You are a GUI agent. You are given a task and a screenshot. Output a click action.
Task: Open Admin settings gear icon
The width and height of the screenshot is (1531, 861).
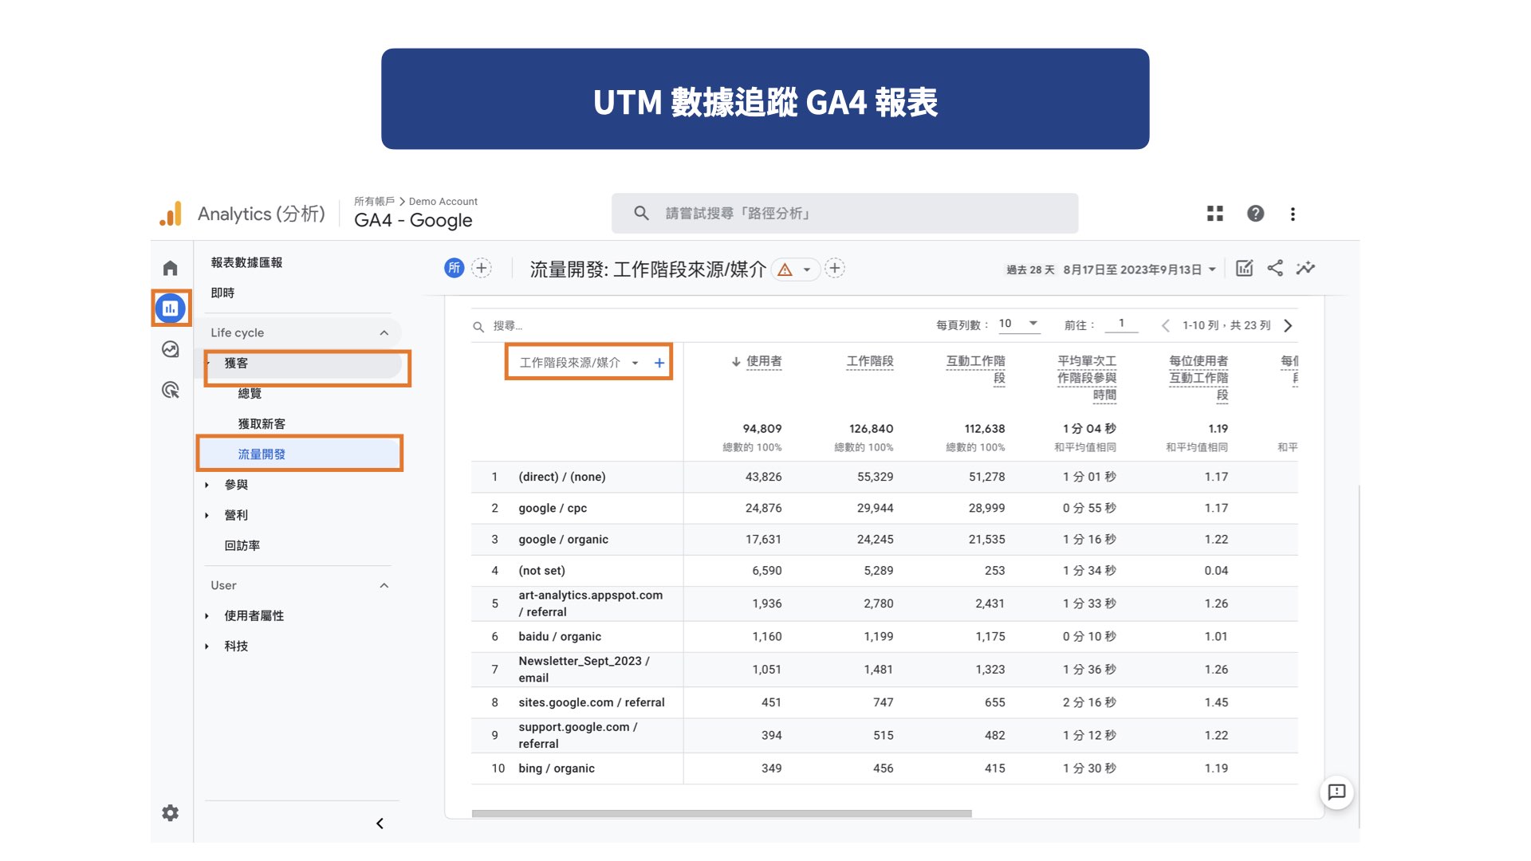click(x=170, y=812)
